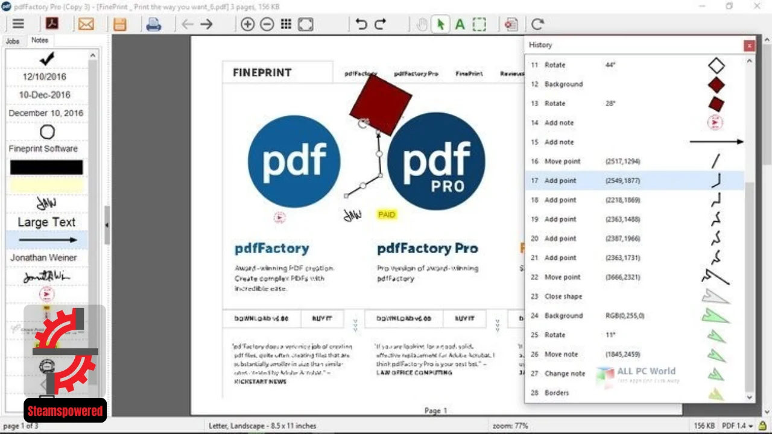Open the hamburger main menu
Viewport: 772px width, 434px height.
coord(19,24)
